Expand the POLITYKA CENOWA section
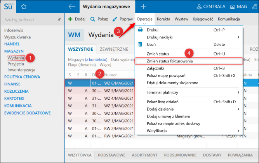This screenshot has height=163, width=259. (22, 77)
